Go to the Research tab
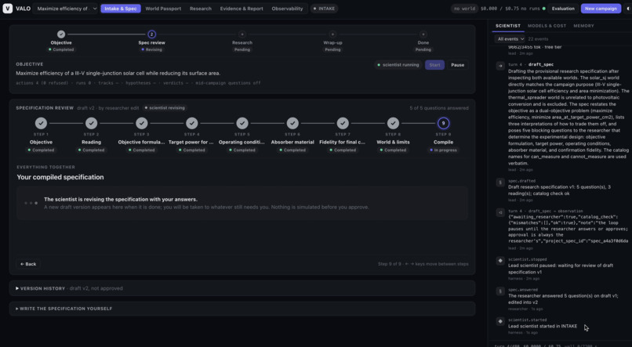Viewport: 632px width, 347px height. tap(200, 9)
